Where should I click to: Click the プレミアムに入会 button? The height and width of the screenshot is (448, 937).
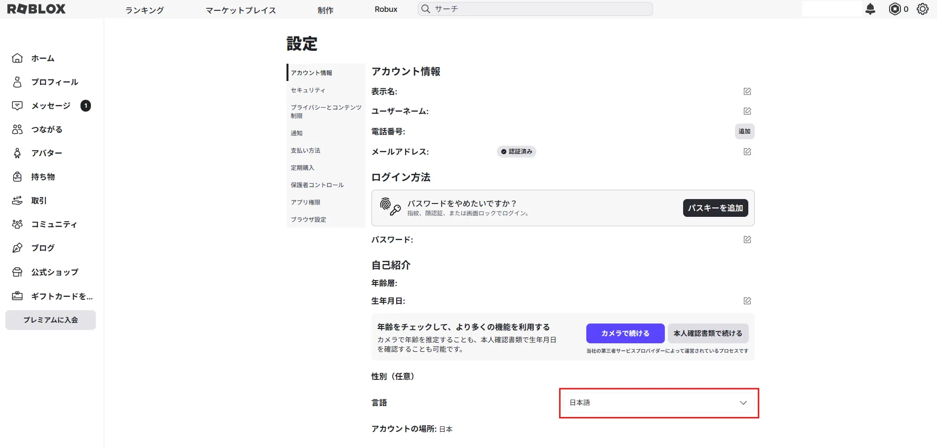[x=50, y=320]
